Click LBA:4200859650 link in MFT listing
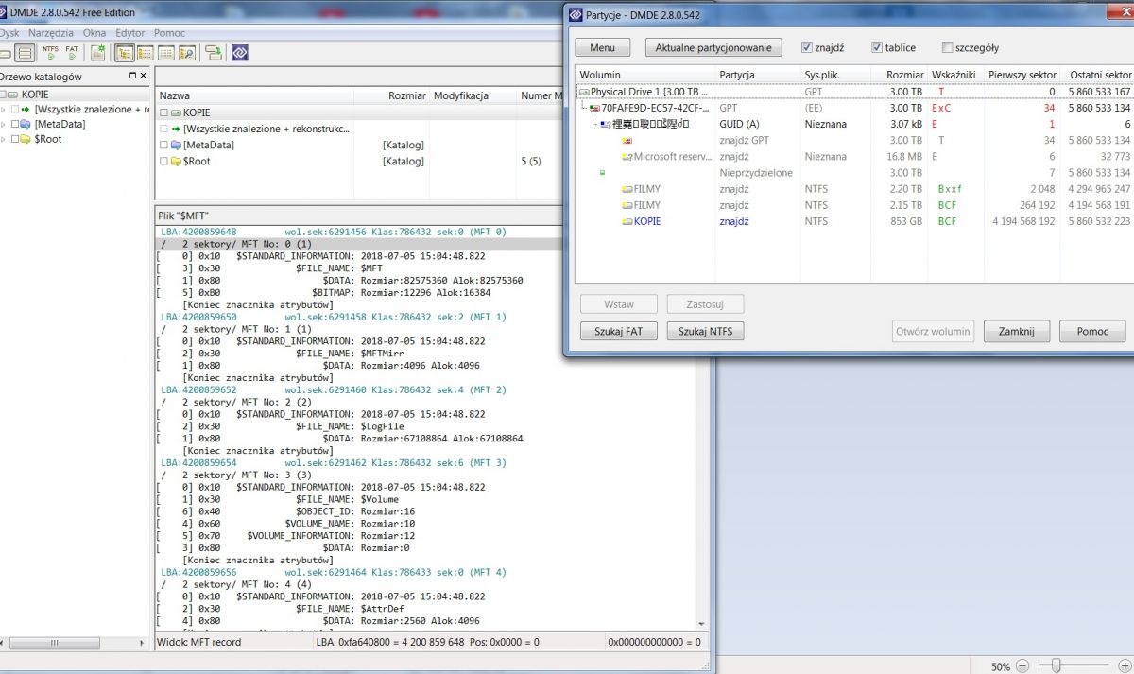This screenshot has width=1134, height=674. pyautogui.click(x=198, y=317)
